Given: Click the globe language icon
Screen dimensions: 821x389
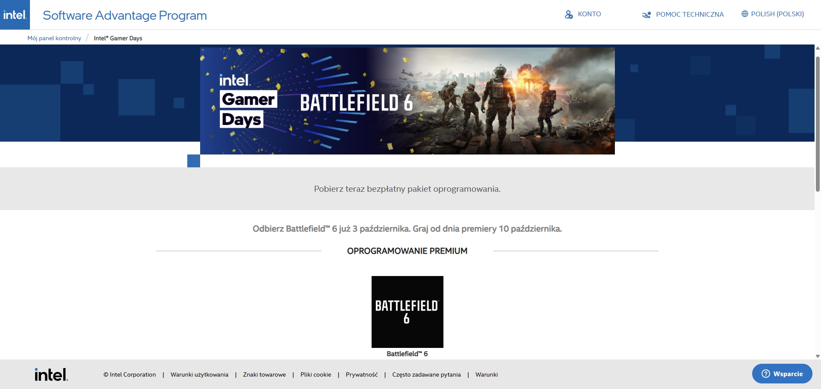Looking at the screenshot, I should (x=745, y=14).
